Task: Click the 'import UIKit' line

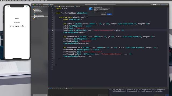Action: (61, 9)
